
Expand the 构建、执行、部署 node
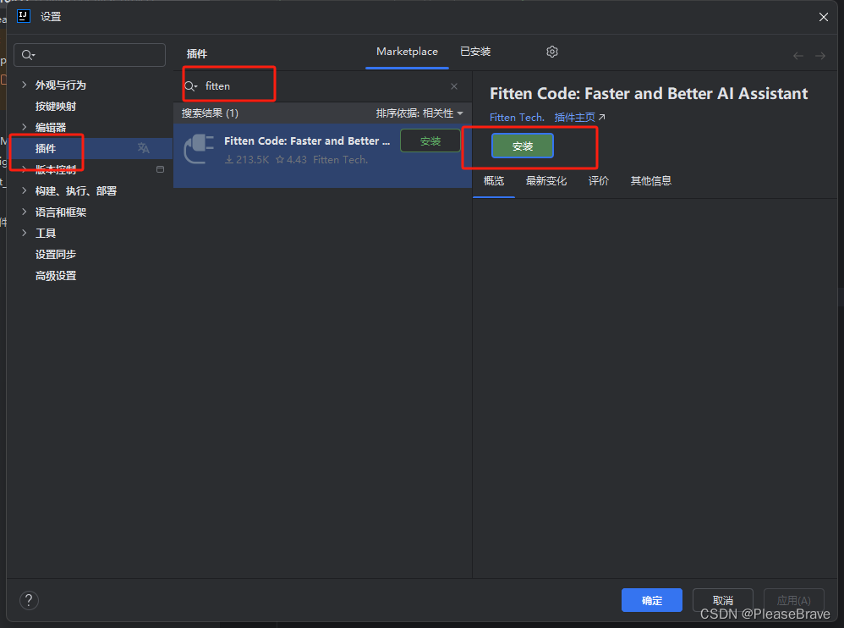coord(25,190)
